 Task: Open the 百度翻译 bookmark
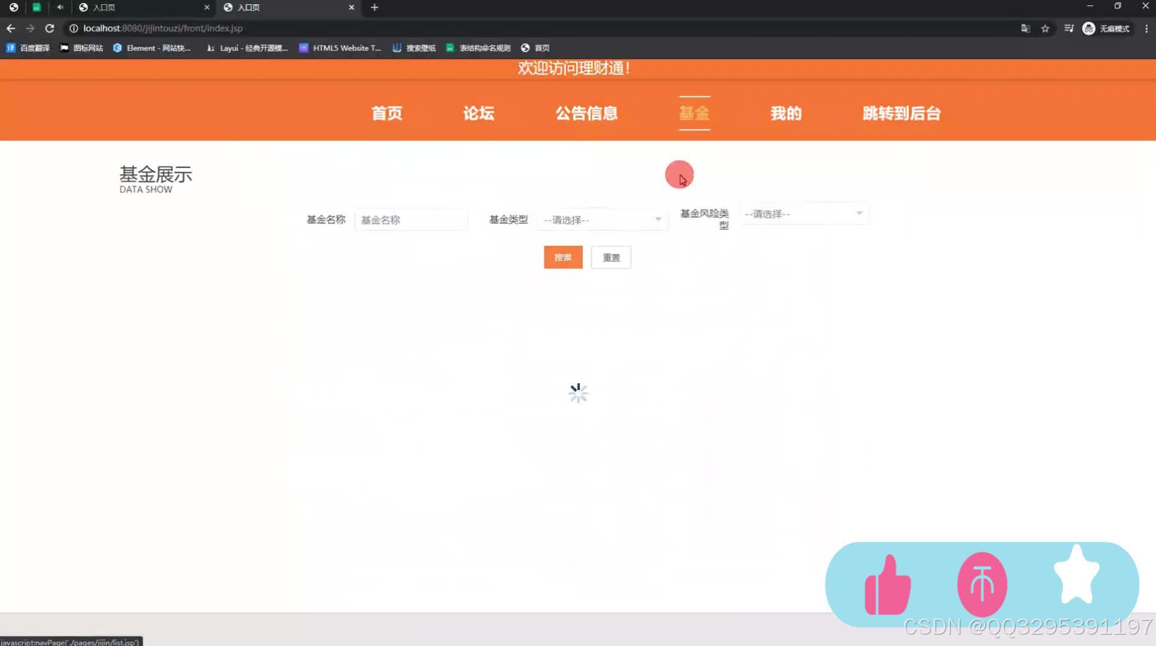pyautogui.click(x=28, y=48)
